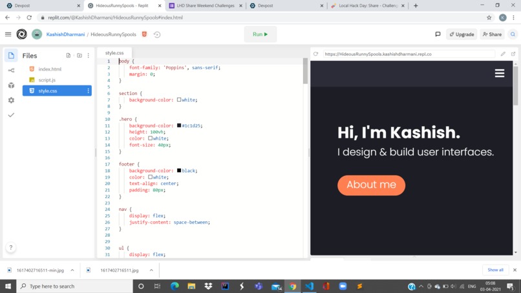Image resolution: width=521 pixels, height=293 pixels.
Task: Switch to first Devpost browser tab
Action: [x=43, y=6]
